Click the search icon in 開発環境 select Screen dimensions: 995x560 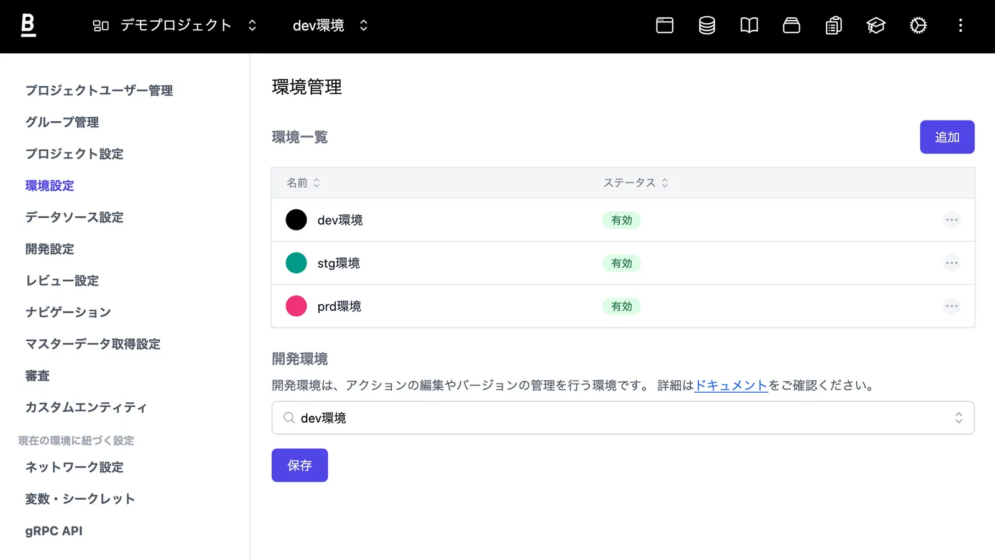point(289,418)
